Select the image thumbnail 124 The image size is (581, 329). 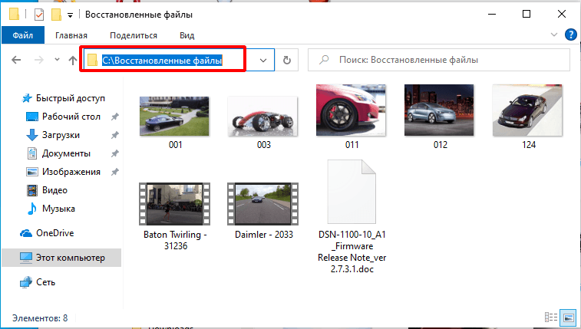(x=527, y=110)
